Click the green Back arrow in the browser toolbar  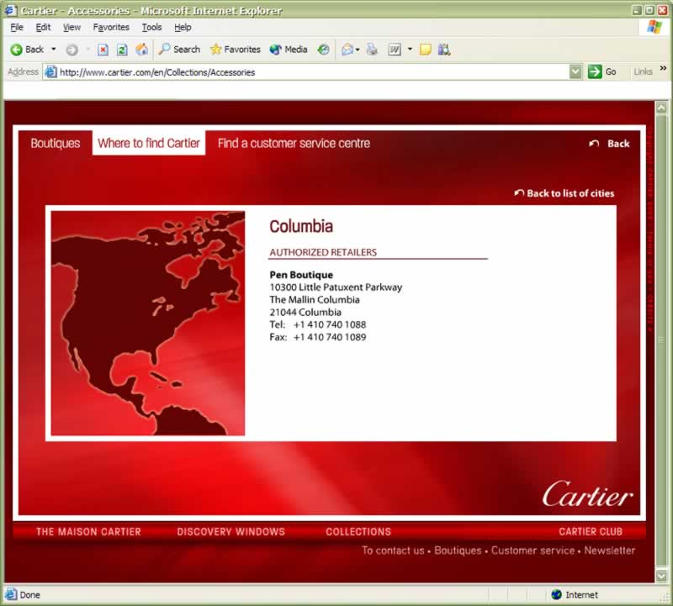tap(16, 50)
